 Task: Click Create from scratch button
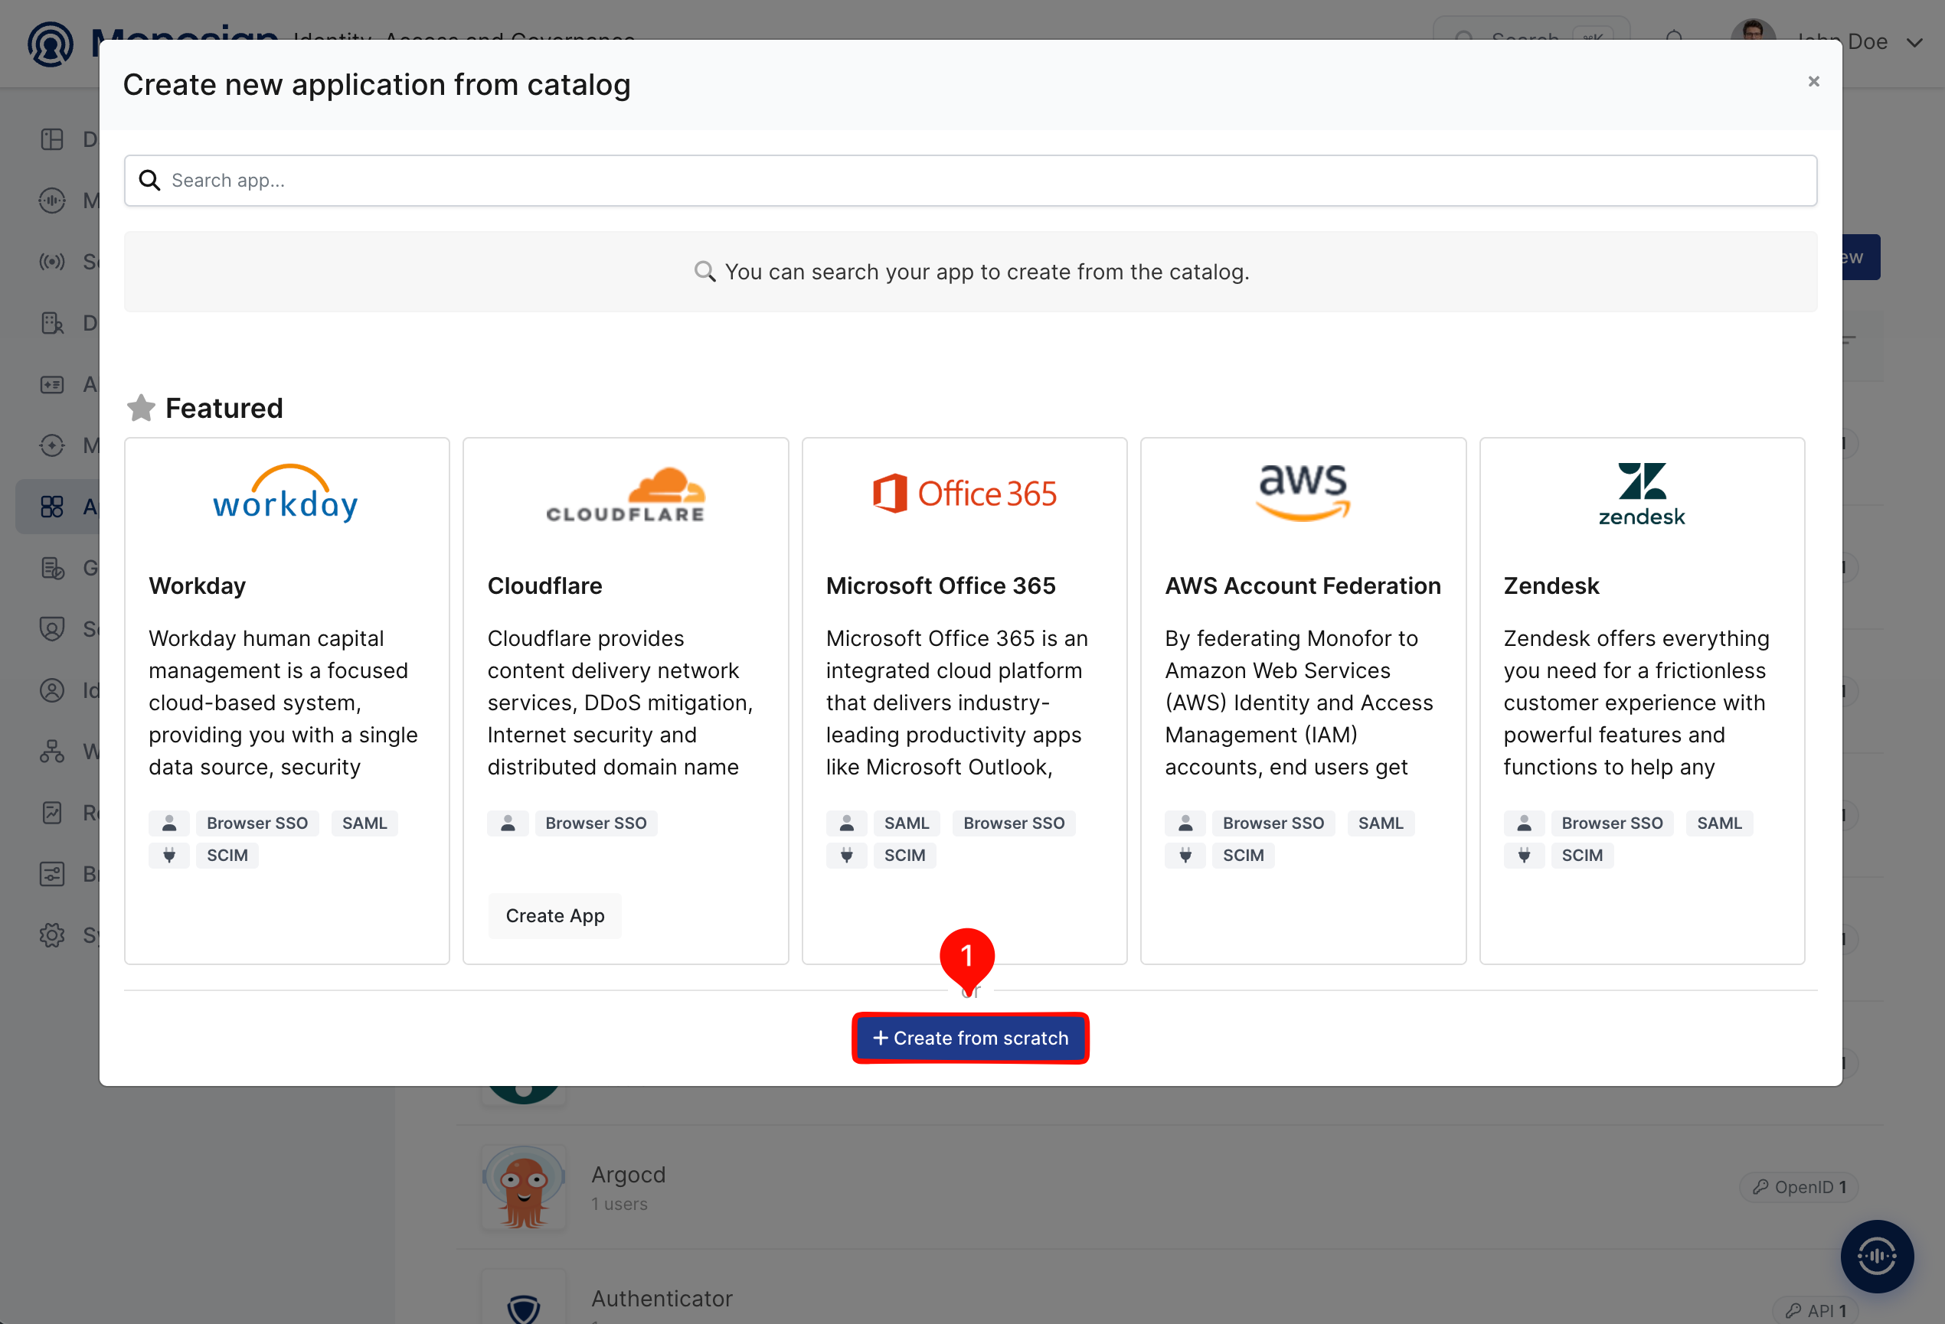[x=970, y=1038]
